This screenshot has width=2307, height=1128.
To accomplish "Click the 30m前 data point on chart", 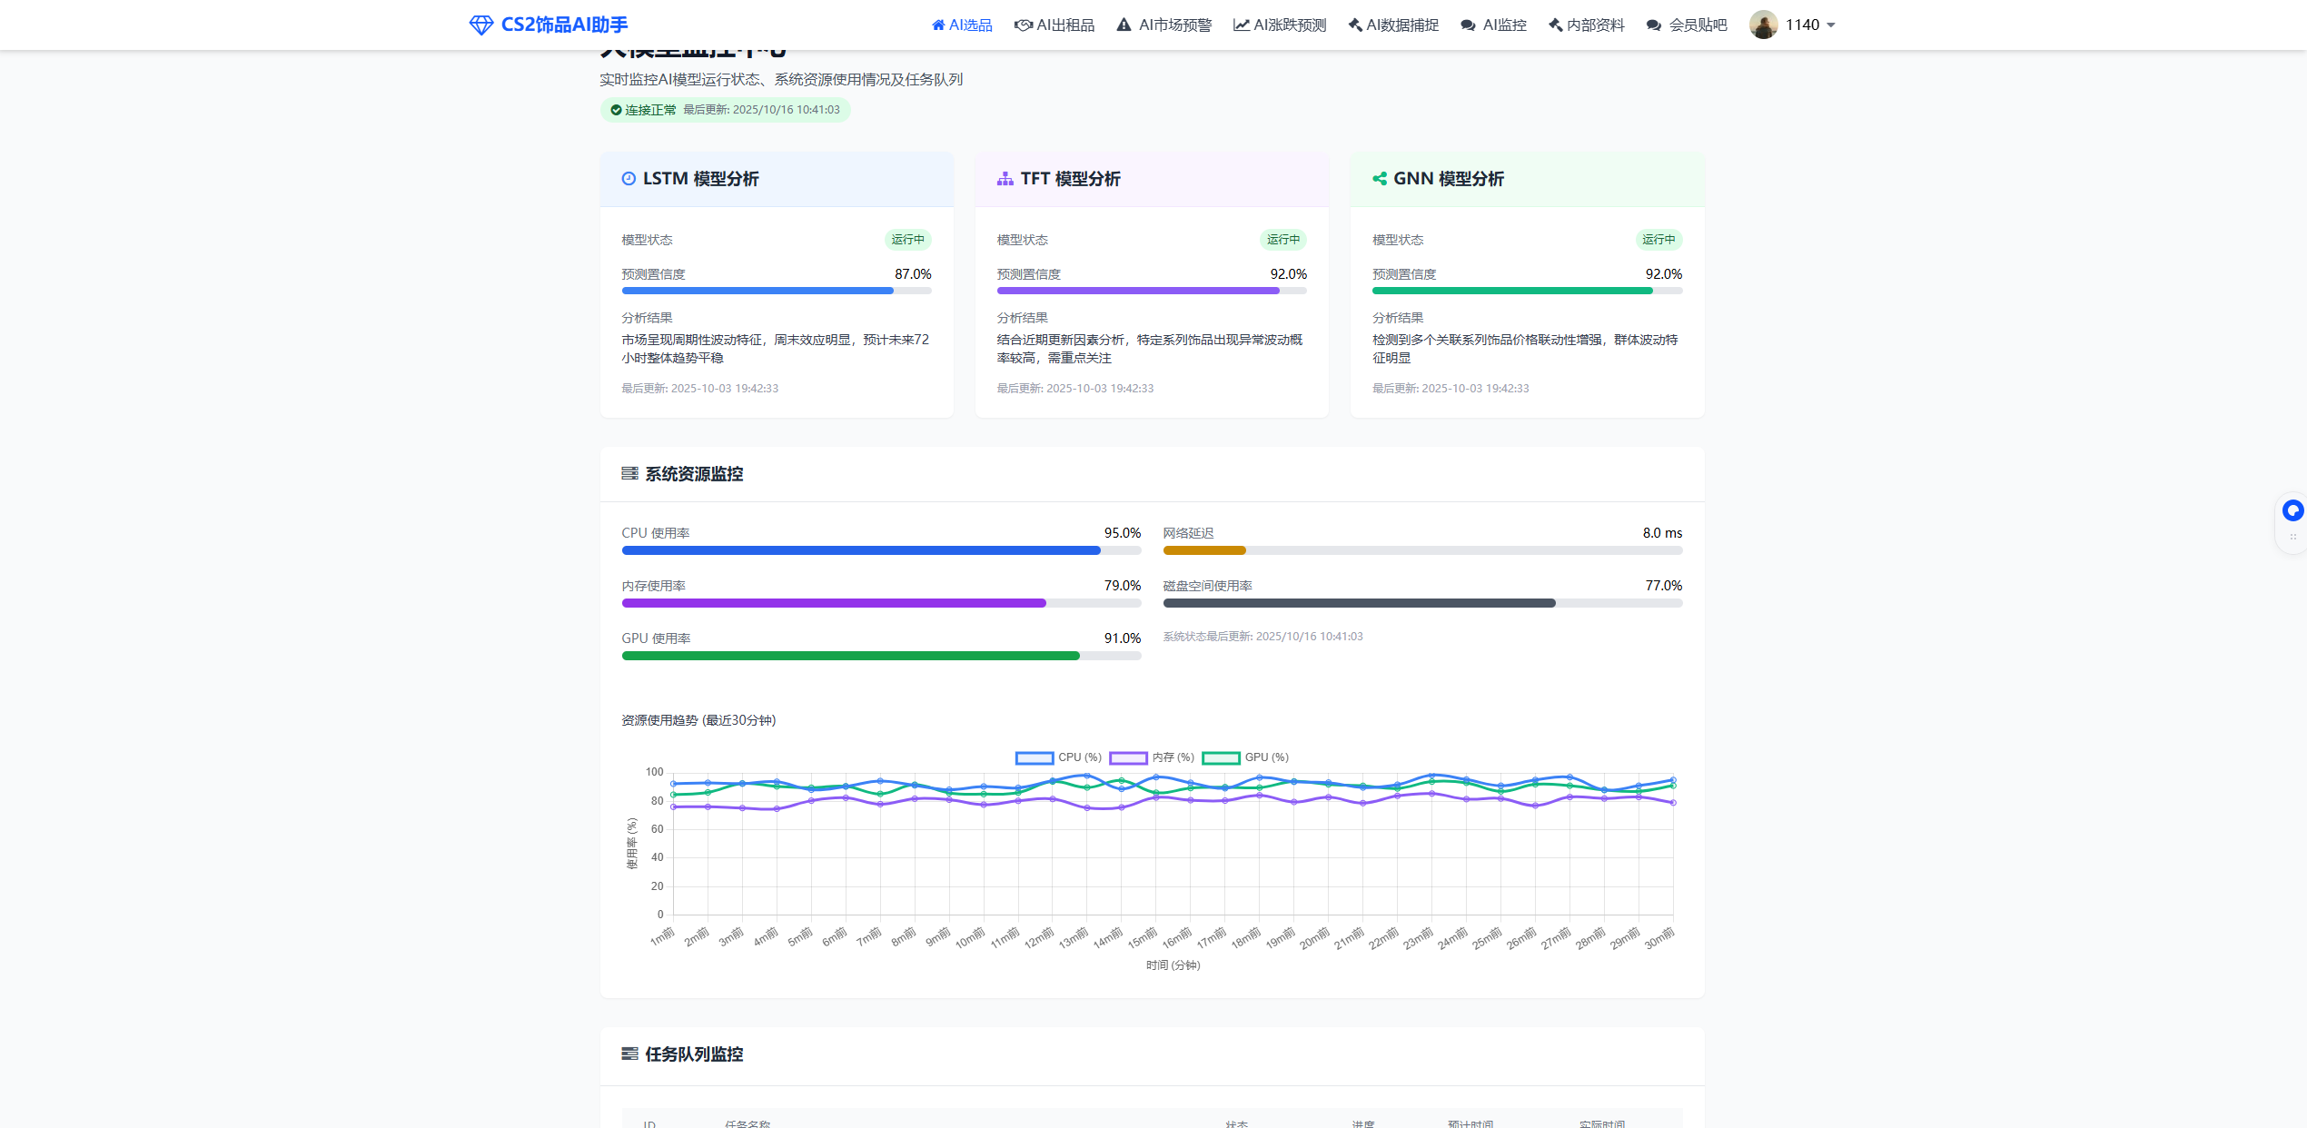I will 1672,780.
